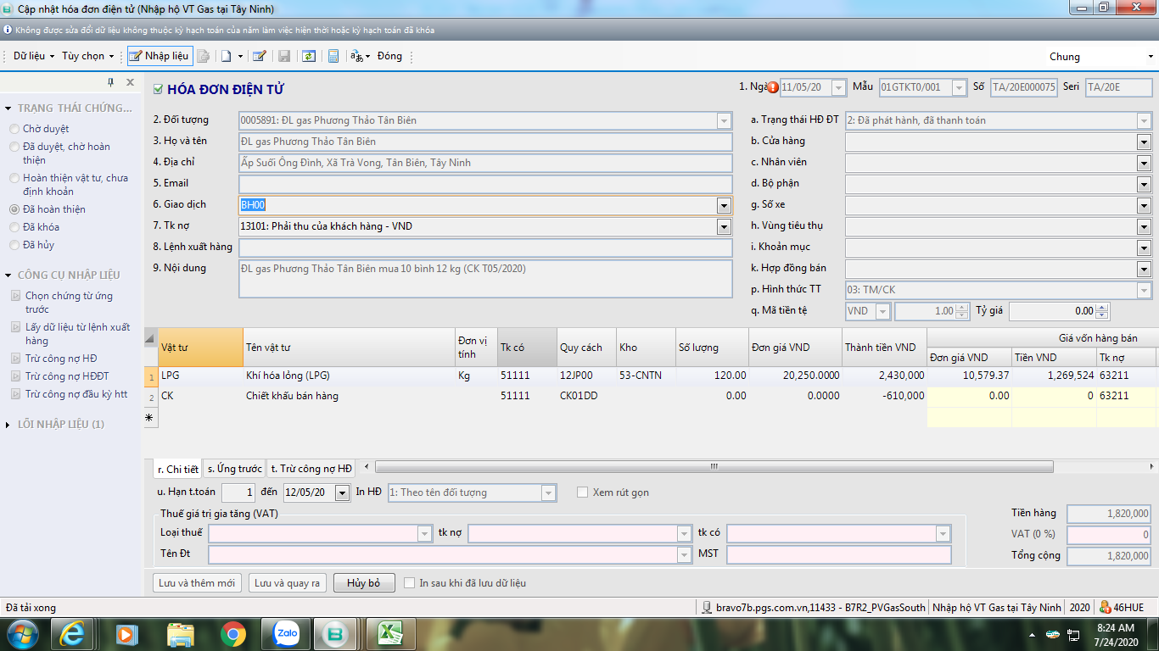Select the 'Chờ duyệt' status radio button
The width and height of the screenshot is (1159, 651).
coord(14,129)
